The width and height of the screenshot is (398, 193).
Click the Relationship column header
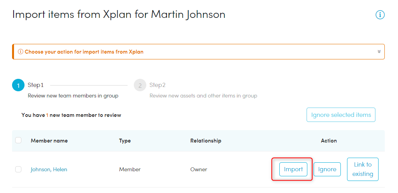(205, 141)
